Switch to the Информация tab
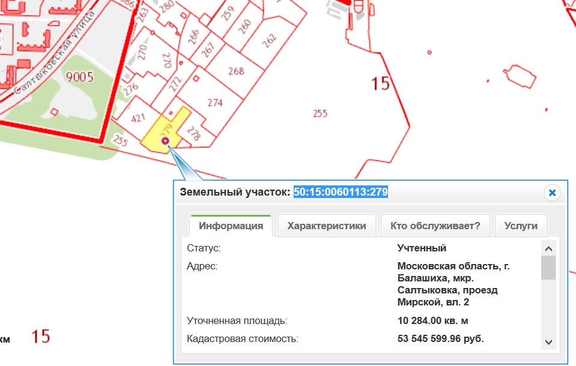The width and height of the screenshot is (576, 366). pyautogui.click(x=231, y=226)
